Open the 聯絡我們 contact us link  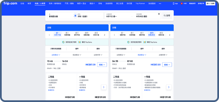pos(192,3)
